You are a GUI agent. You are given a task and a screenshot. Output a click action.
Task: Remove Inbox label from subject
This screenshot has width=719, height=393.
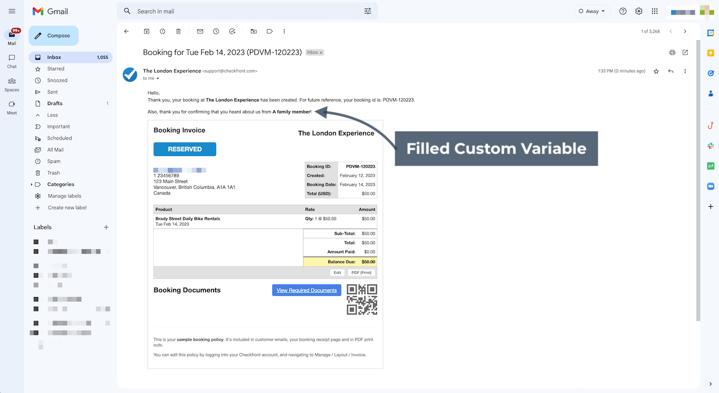pos(321,52)
